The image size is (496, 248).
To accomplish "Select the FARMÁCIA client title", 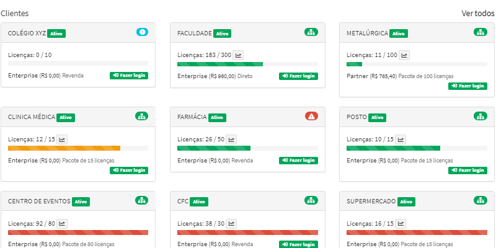I will 192,117.
